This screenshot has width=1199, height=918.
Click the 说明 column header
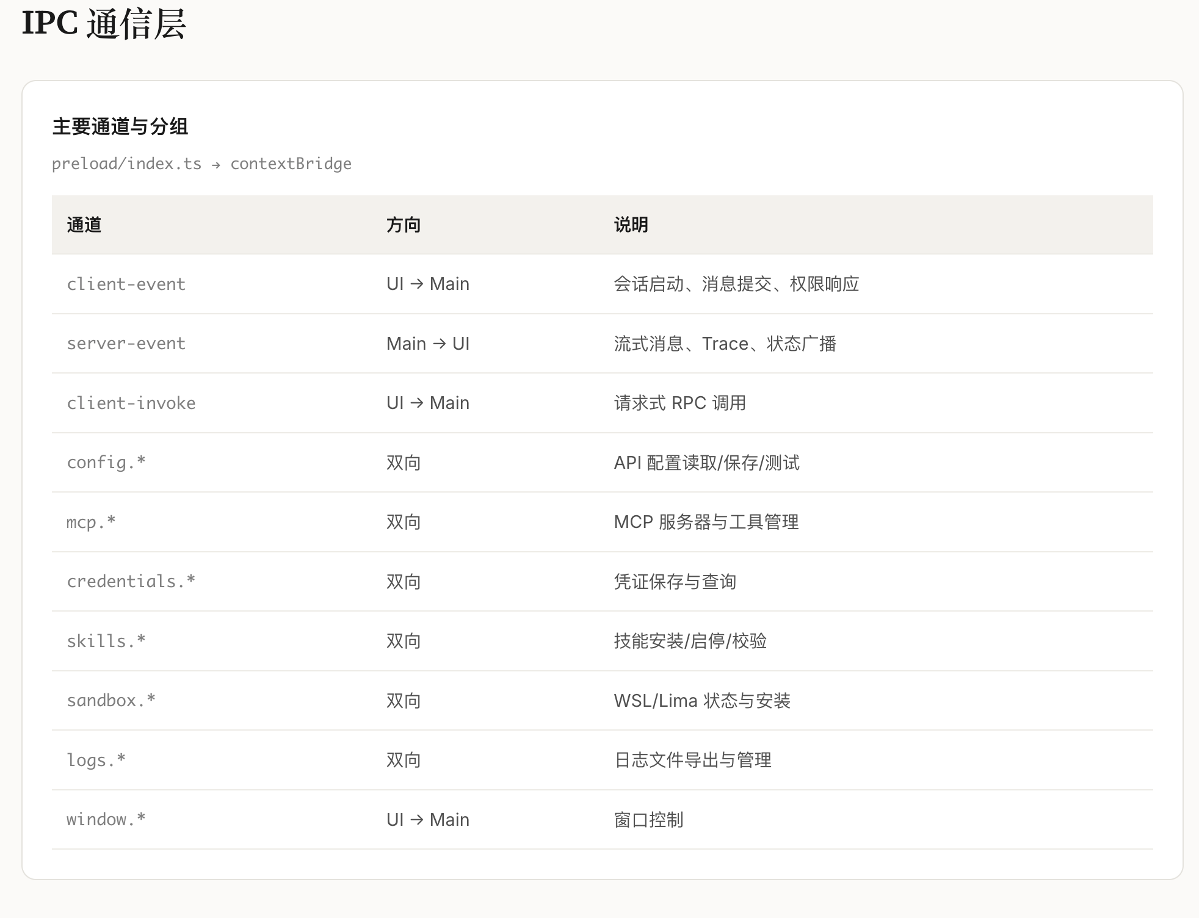point(631,225)
